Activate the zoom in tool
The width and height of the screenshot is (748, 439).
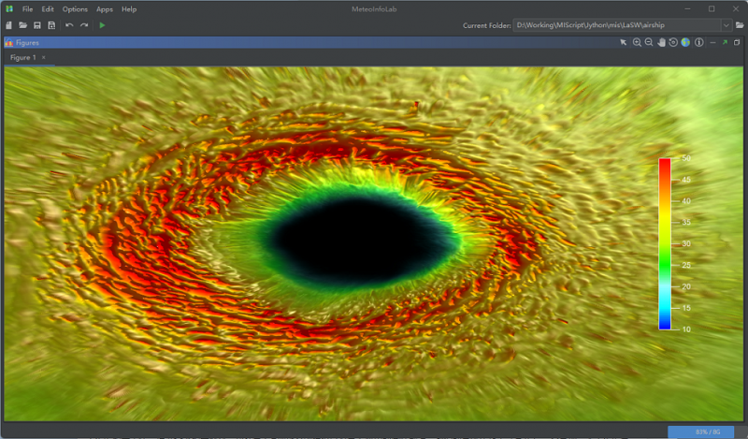(x=637, y=43)
